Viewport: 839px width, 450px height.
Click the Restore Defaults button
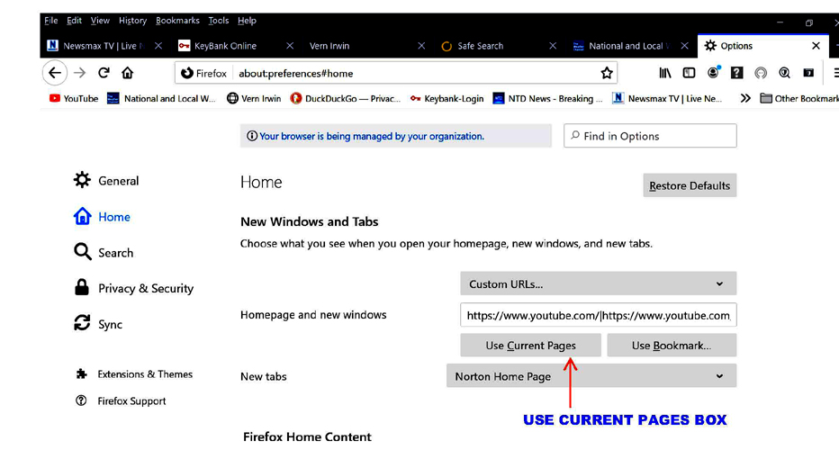[690, 185]
